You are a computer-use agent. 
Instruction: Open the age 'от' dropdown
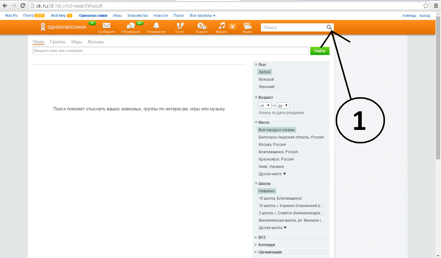(x=265, y=105)
